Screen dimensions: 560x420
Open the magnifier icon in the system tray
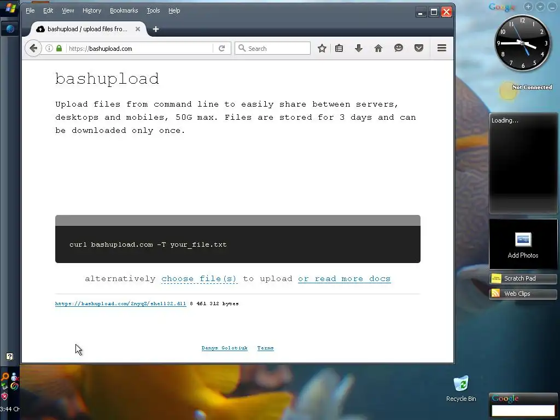pyautogui.click(x=4, y=377)
